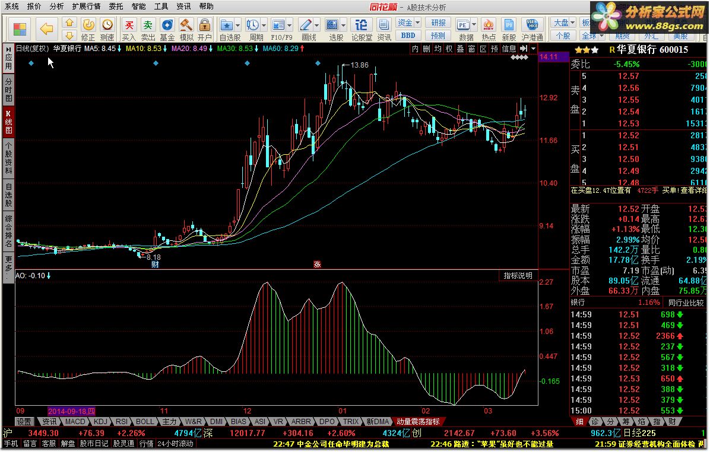Open the 系统 menu
This screenshot has width=710, height=452.
pyautogui.click(x=12, y=7)
